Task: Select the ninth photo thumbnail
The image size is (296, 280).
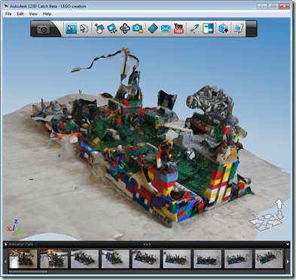Action: (x=269, y=259)
